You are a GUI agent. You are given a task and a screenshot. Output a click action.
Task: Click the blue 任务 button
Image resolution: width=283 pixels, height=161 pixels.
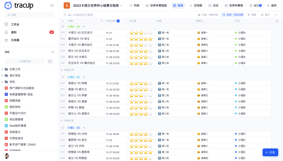270,152
